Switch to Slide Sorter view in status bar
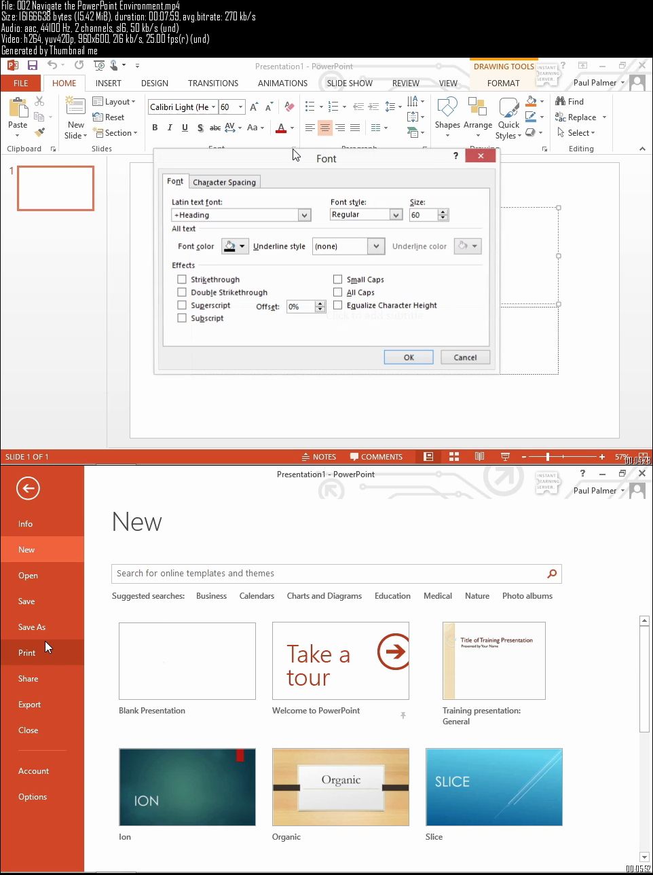The image size is (653, 875). (454, 457)
